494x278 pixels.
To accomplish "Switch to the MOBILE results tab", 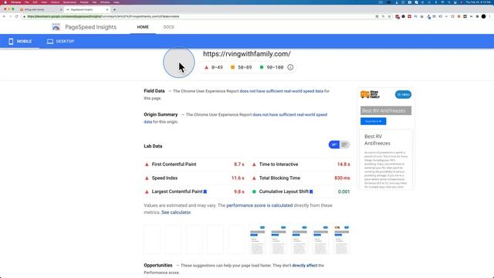I will (x=20, y=41).
